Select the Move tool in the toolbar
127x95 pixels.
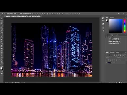[2, 18]
